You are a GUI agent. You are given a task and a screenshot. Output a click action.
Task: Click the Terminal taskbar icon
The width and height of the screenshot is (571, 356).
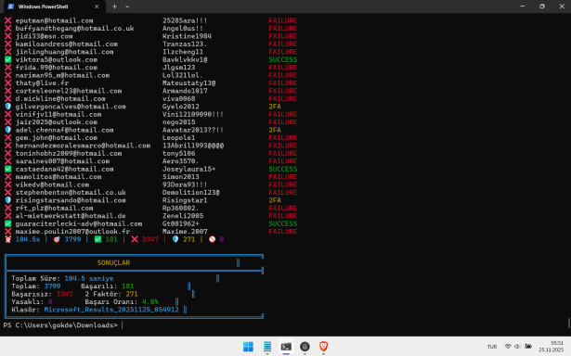286,347
